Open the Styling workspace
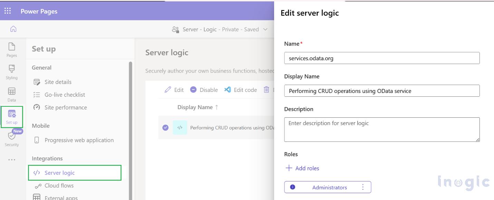This screenshot has height=200, width=494. tap(12, 72)
